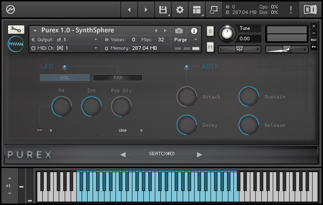Open the Output st. 1 dropdown
This screenshot has height=205, width=323.
(x=64, y=40)
